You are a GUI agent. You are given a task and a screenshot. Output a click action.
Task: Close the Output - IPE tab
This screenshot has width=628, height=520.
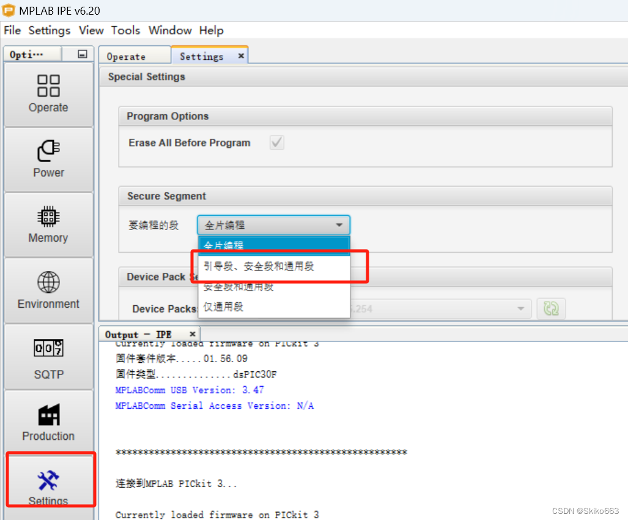[192, 333]
